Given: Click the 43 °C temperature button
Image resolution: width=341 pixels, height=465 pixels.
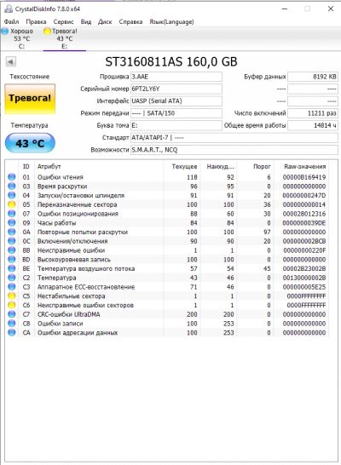Looking at the screenshot, I should click(x=30, y=143).
